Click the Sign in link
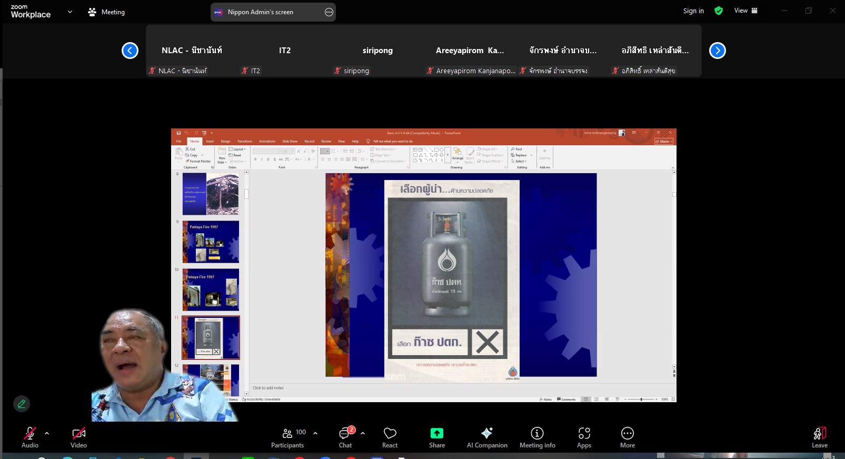 (693, 11)
